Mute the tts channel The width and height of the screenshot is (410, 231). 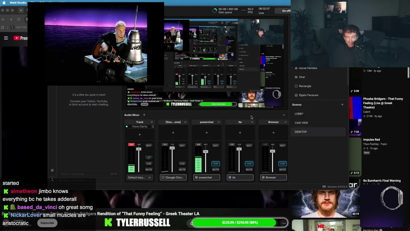click(x=249, y=170)
